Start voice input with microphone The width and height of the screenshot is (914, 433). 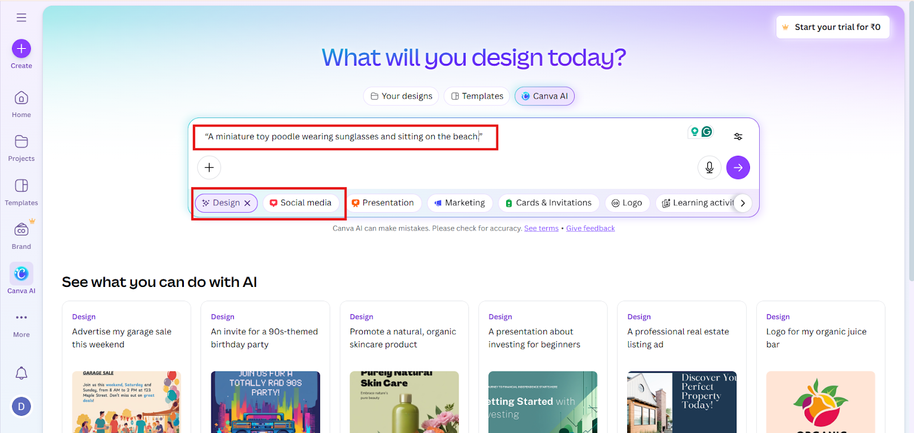coord(709,167)
